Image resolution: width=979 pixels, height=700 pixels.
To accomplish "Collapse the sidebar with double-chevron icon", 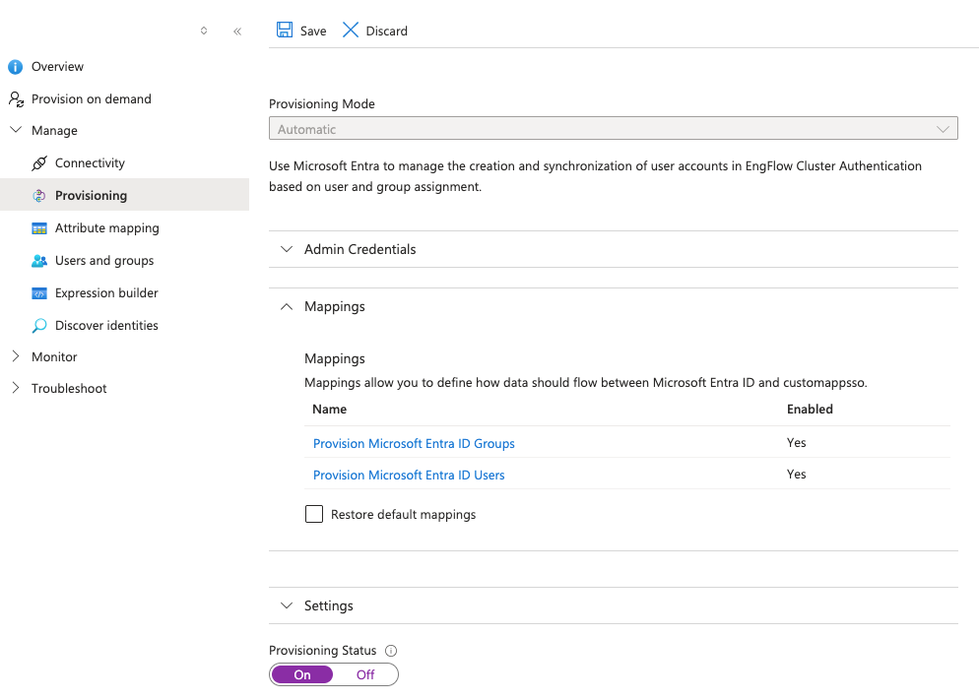I will (x=237, y=32).
